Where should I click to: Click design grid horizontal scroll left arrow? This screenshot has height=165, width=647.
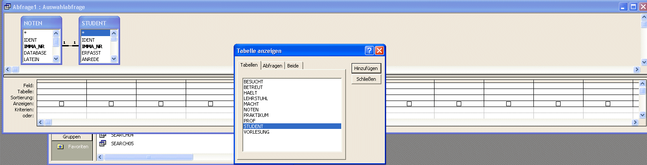(40, 122)
